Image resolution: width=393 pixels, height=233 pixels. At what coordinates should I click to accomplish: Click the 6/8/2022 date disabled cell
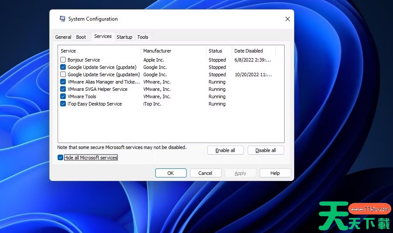click(x=253, y=60)
